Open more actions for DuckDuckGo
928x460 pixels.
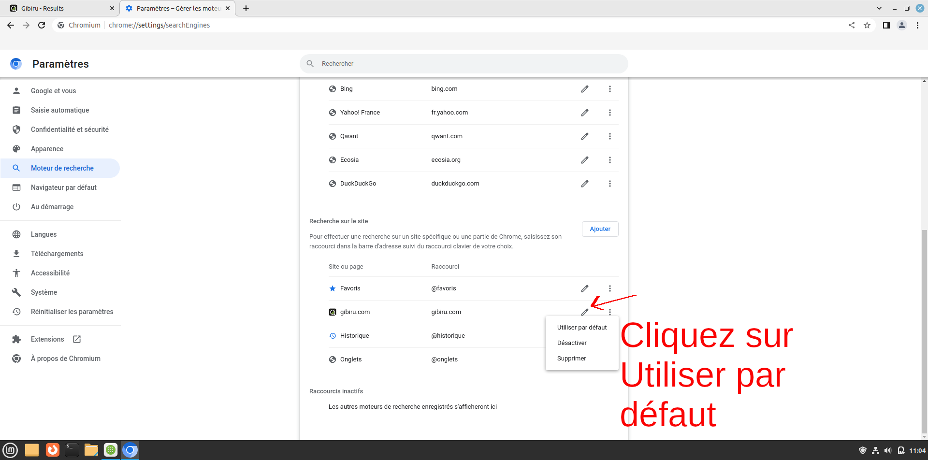609,184
